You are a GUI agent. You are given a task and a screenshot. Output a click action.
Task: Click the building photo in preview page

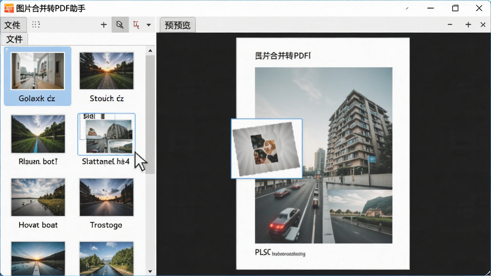324,155
